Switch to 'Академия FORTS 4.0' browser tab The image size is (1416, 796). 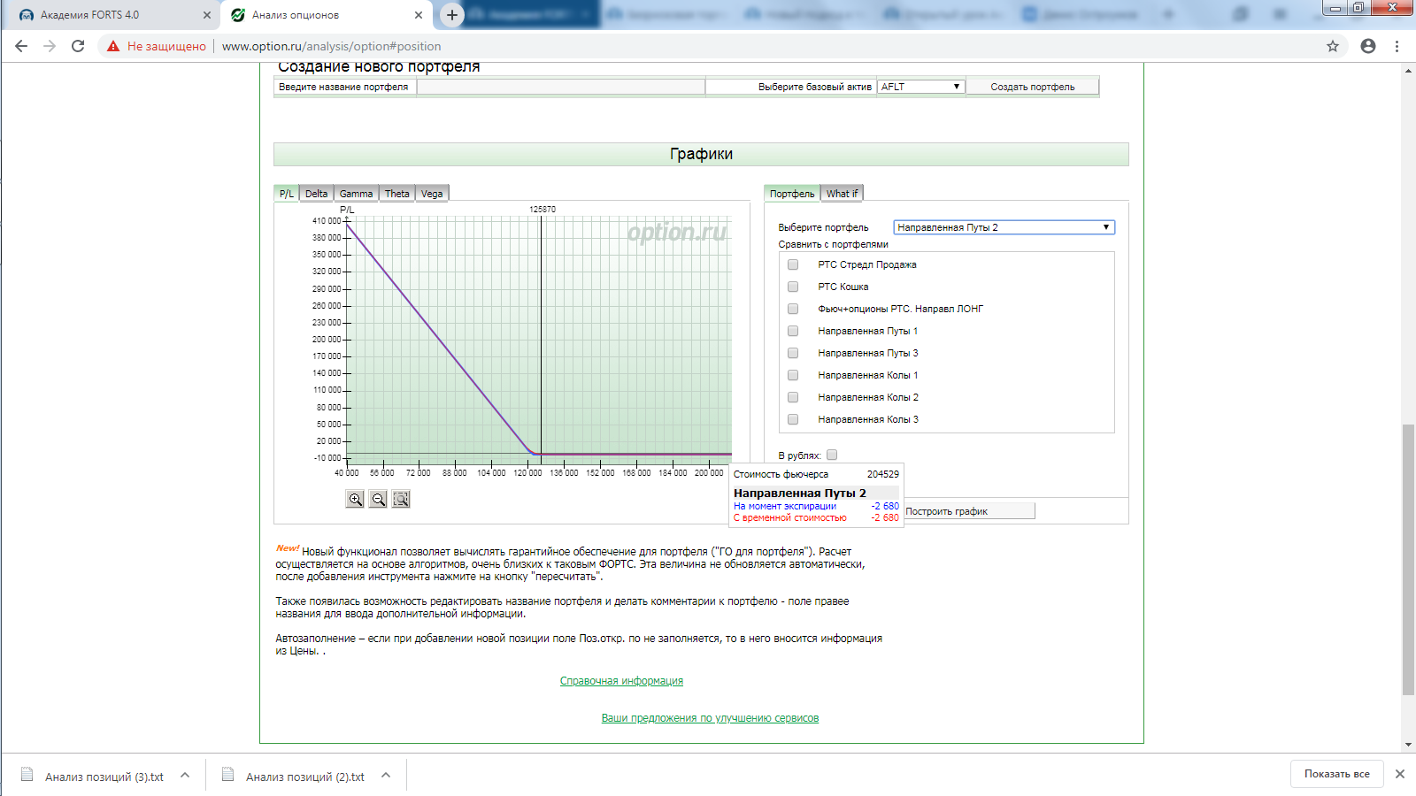tap(112, 15)
